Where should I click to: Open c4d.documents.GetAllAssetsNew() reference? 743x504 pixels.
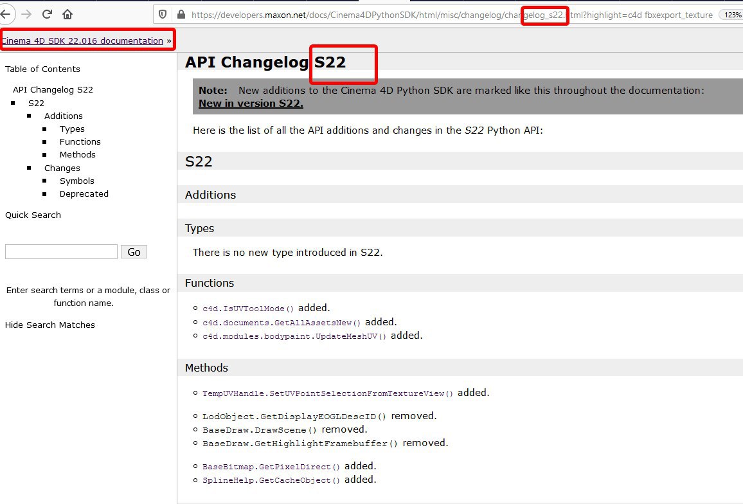[x=282, y=323]
